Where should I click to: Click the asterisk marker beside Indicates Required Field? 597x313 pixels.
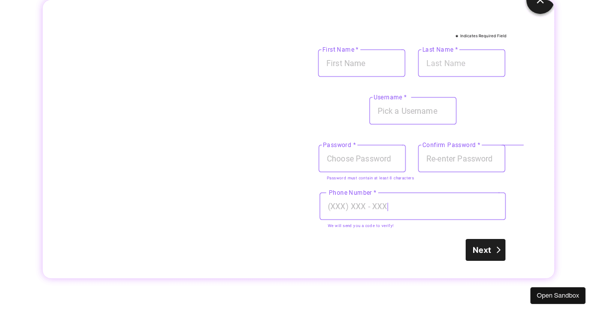(457, 36)
